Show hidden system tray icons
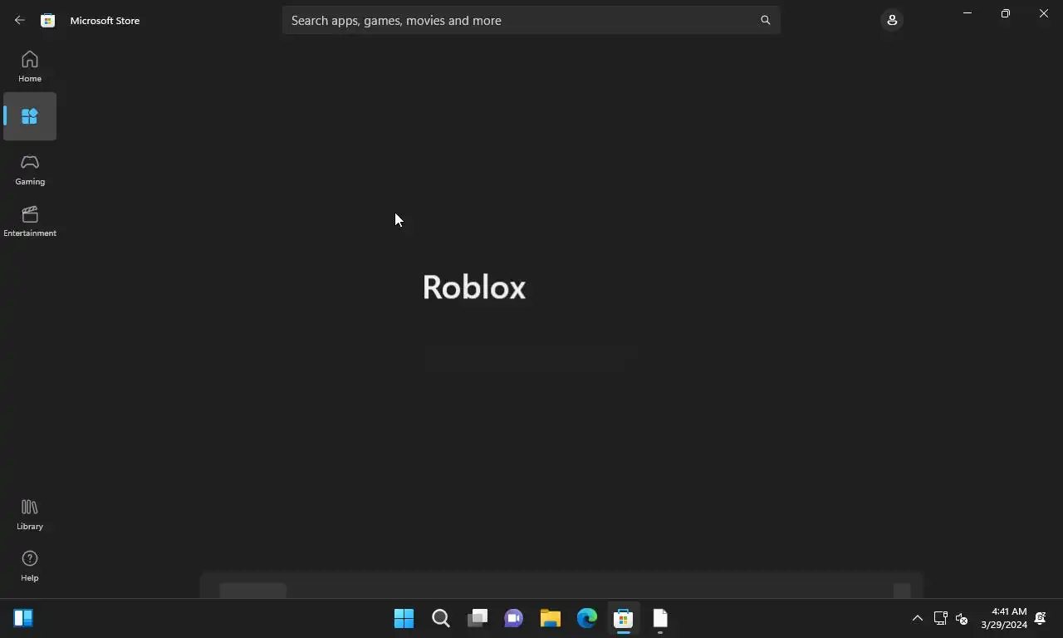 coord(918,618)
